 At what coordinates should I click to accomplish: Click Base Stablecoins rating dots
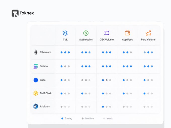(86, 80)
